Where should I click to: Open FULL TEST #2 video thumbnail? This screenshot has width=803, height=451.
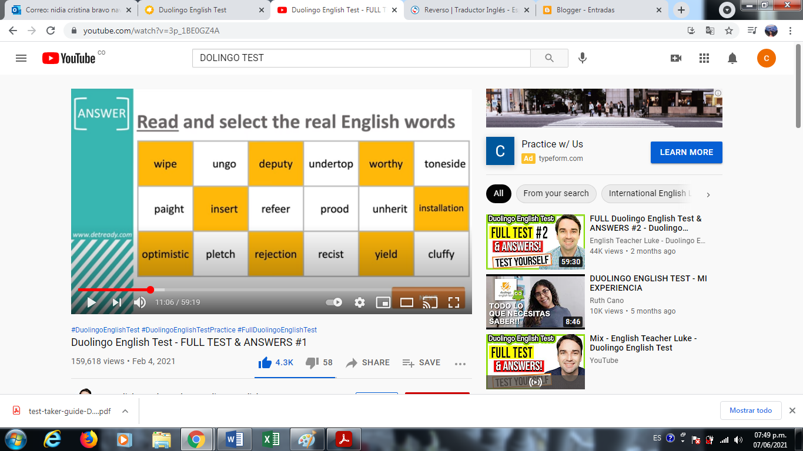click(536, 242)
